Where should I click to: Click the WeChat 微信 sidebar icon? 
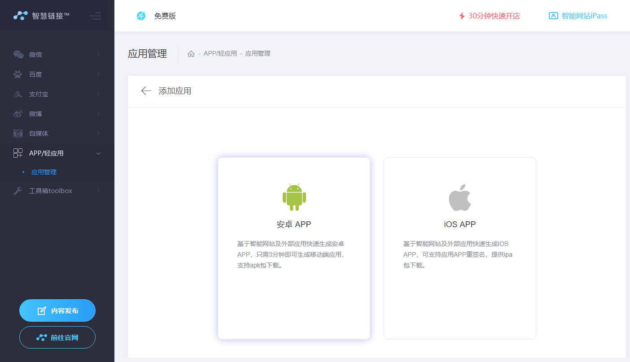(18, 55)
